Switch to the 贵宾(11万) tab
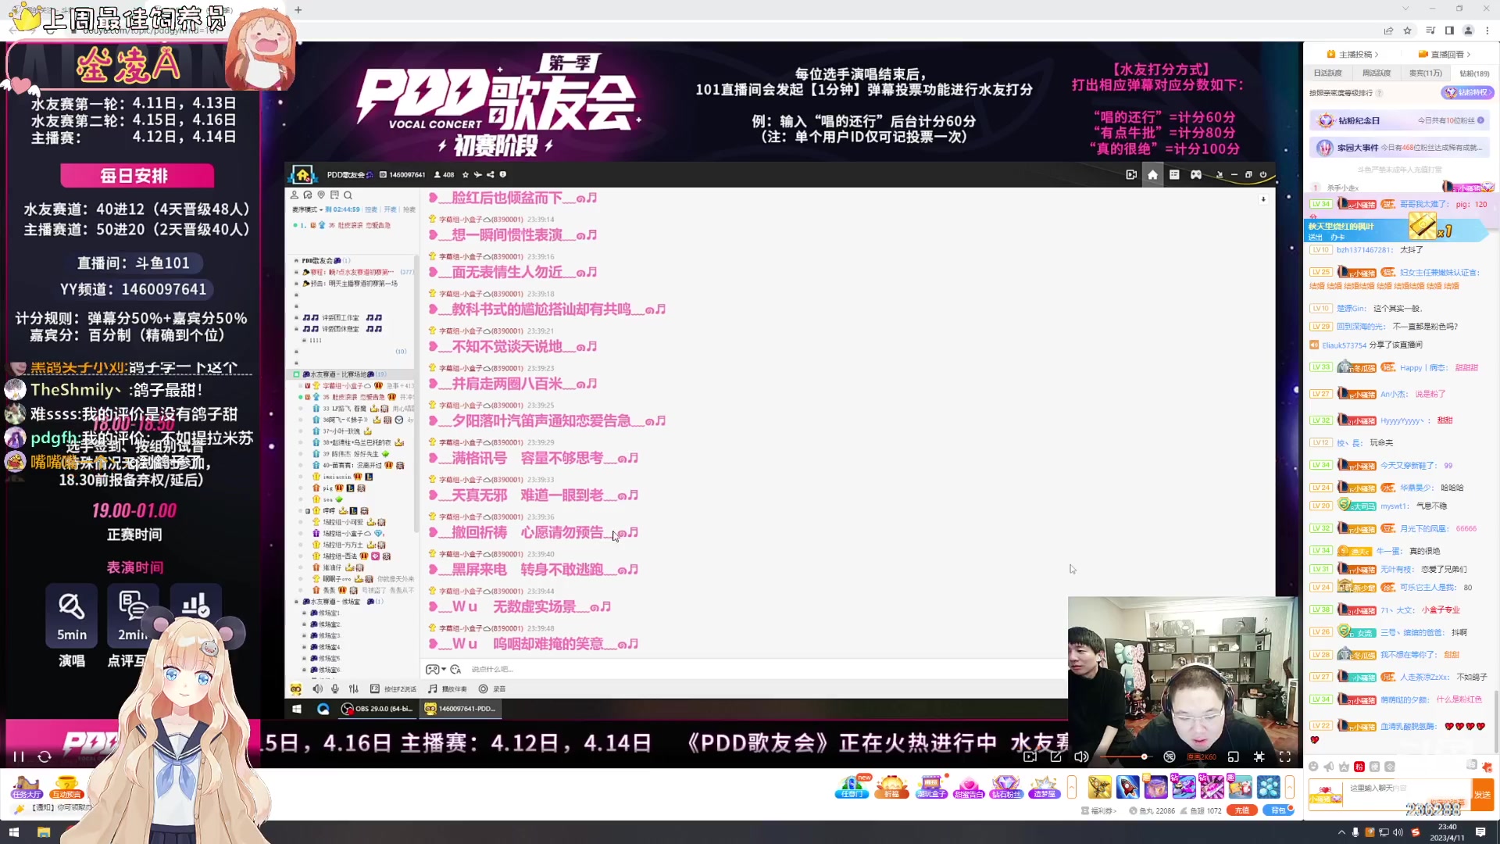The image size is (1500, 844). click(1425, 73)
